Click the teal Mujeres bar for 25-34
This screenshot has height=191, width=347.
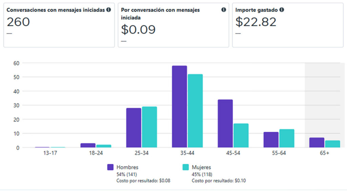[x=149, y=127]
